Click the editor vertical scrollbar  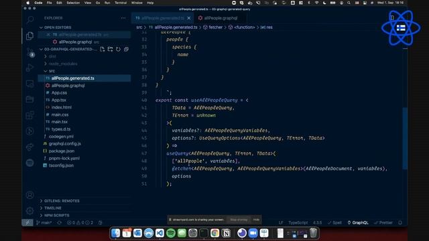[405, 139]
